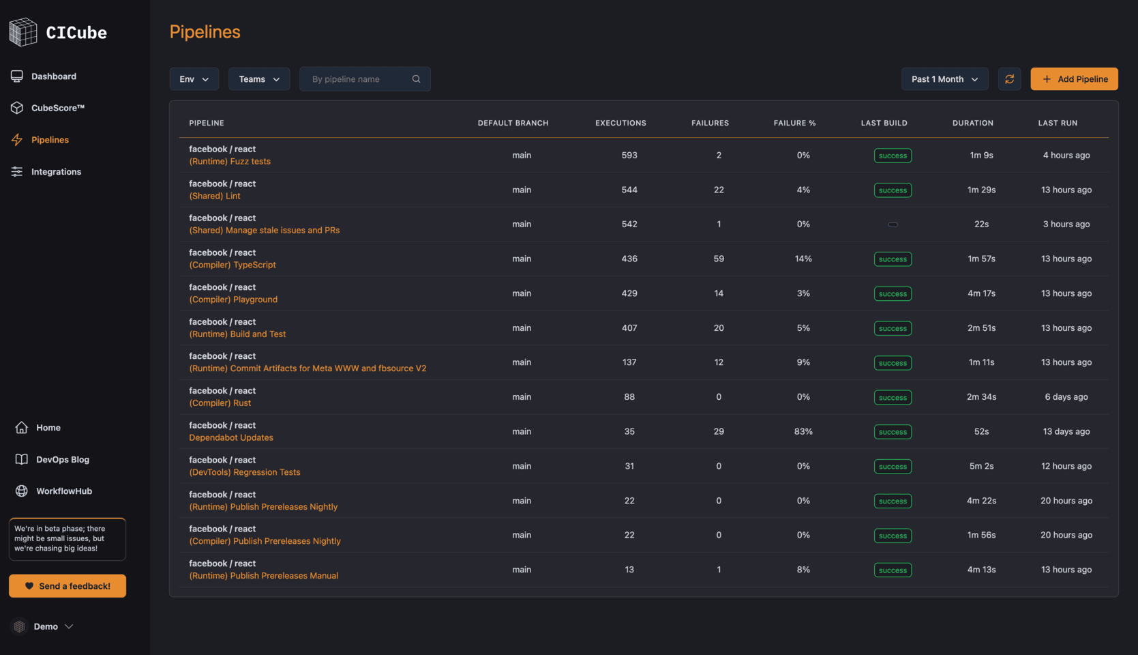Click the WorkflowHub globe icon
This screenshot has width=1138, height=655.
[22, 491]
